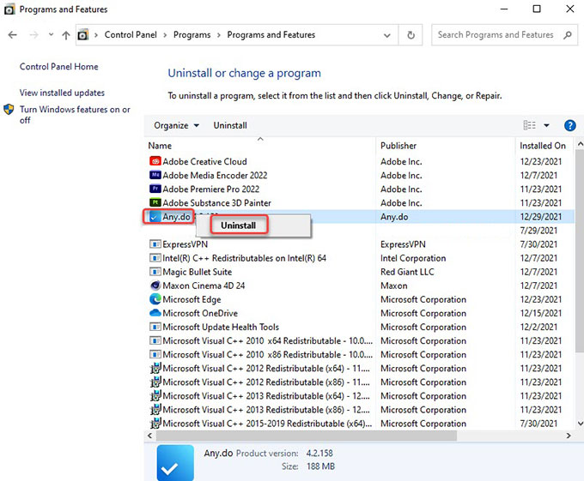Screen dimensions: 584x481
Task: Expand the view options dropdown arrow
Action: coord(546,126)
